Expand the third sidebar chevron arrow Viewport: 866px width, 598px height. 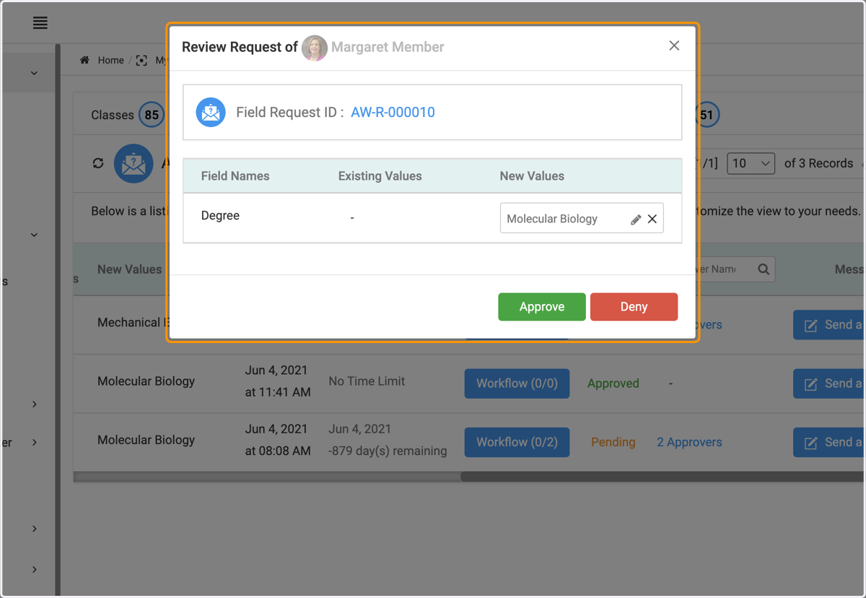[x=35, y=404]
